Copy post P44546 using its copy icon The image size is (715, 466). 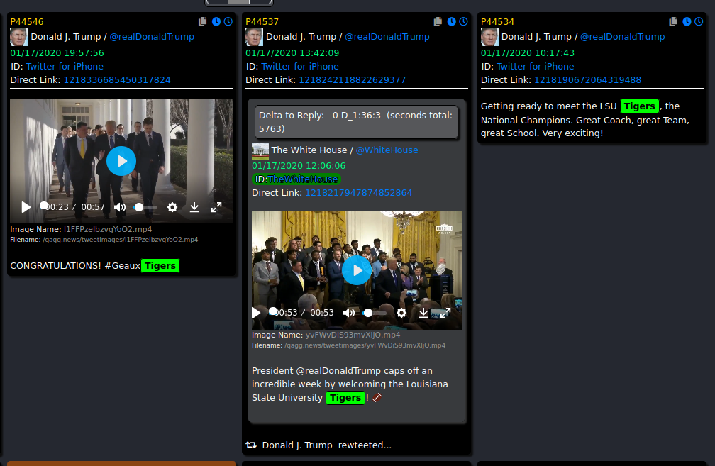point(202,21)
